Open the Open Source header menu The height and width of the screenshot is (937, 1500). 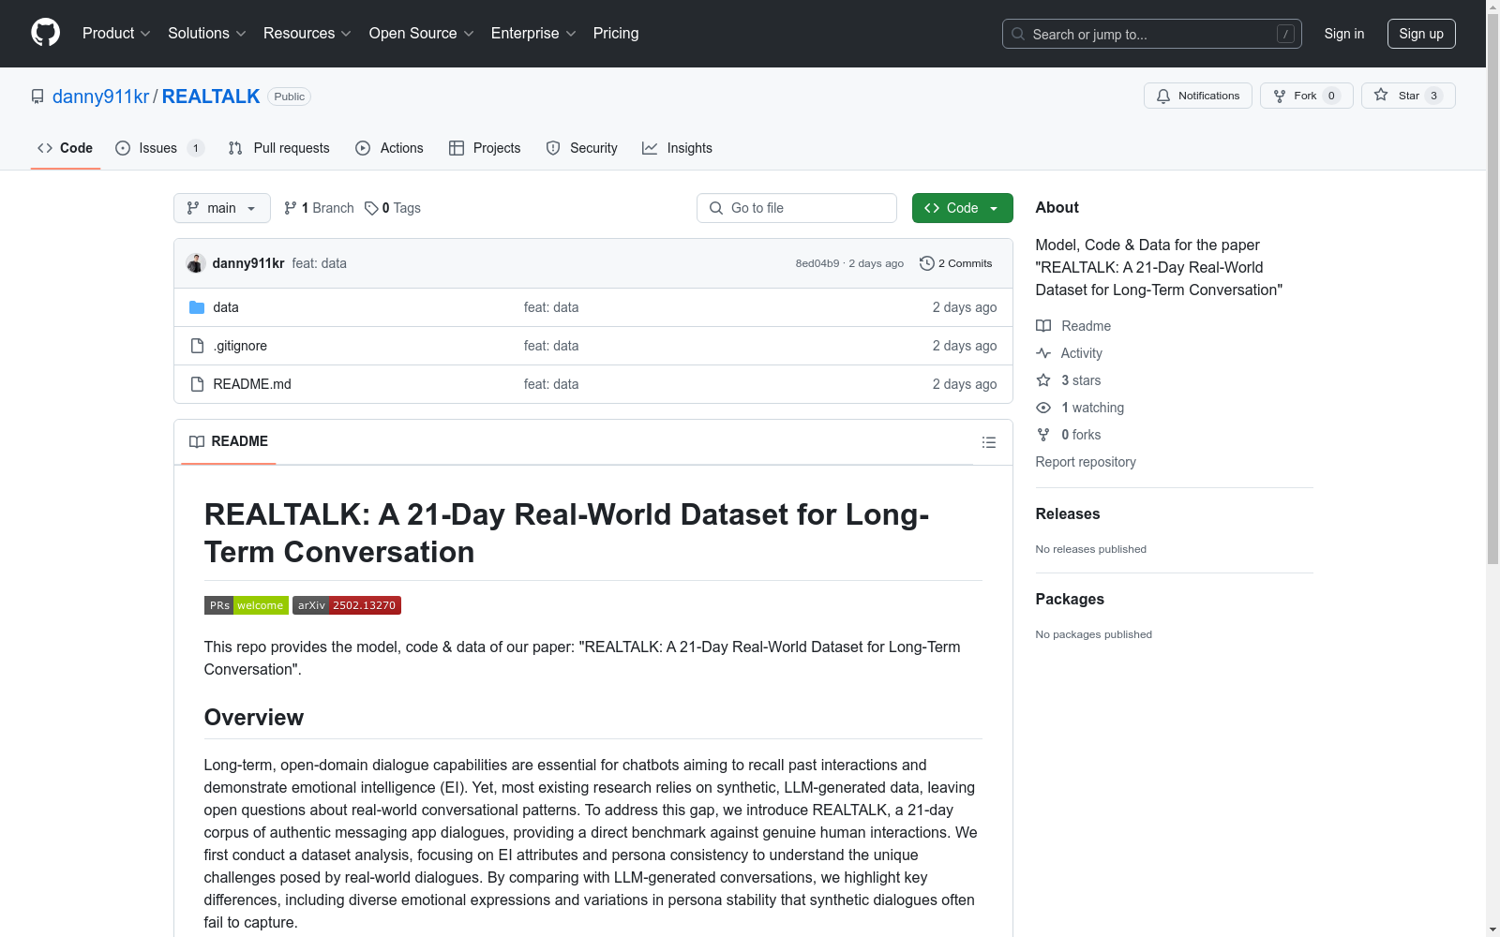[x=421, y=34]
